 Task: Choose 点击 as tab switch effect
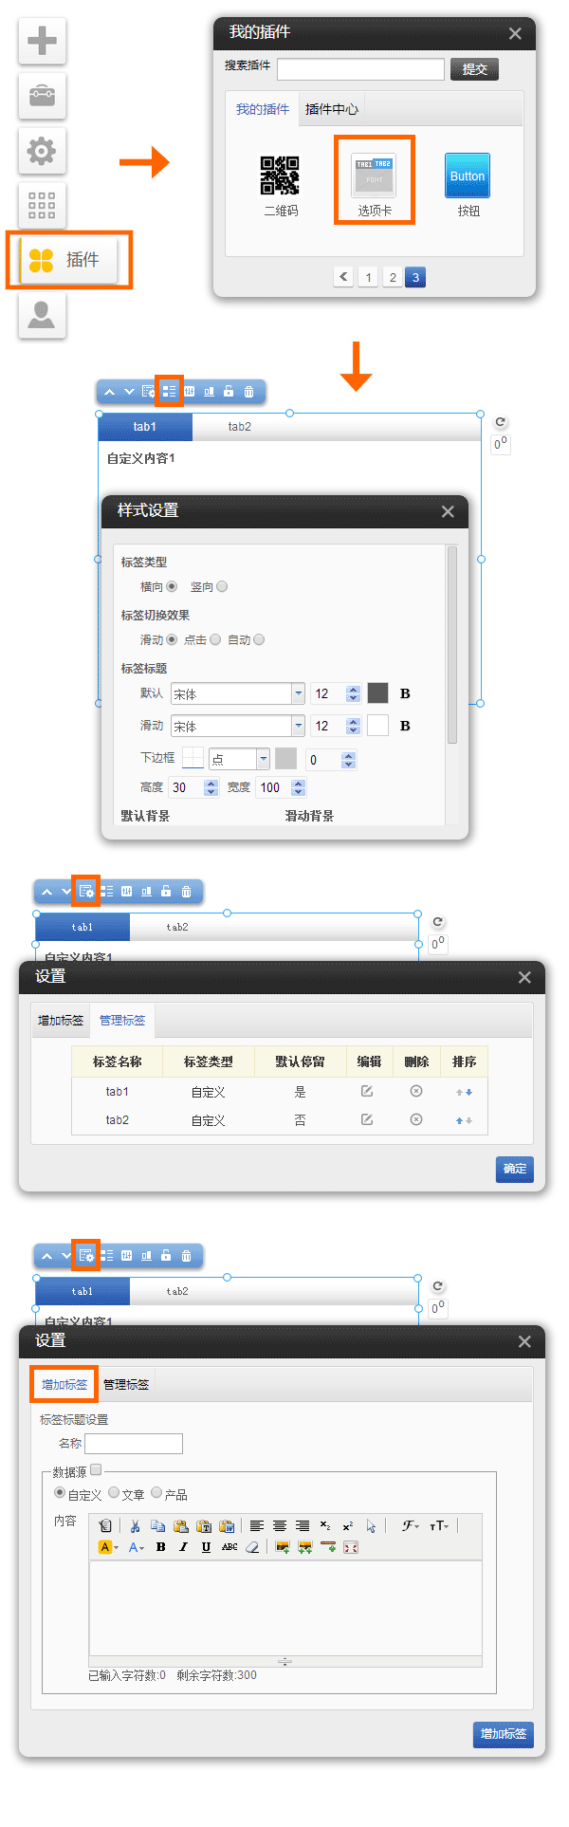pyautogui.click(x=215, y=640)
